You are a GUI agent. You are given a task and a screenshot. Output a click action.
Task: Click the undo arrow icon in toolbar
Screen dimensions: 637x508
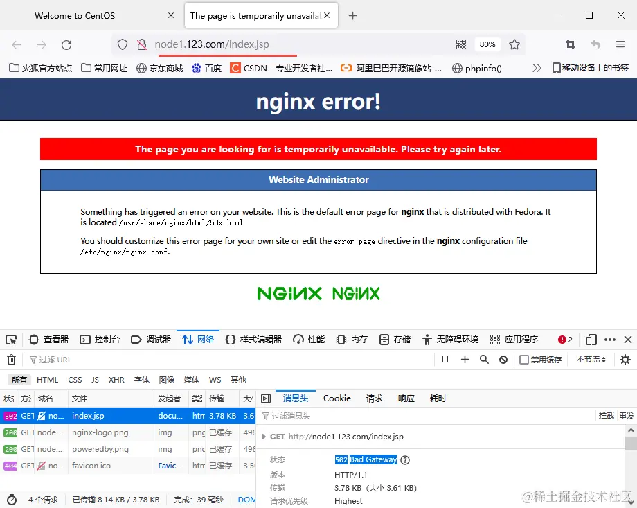coord(595,44)
